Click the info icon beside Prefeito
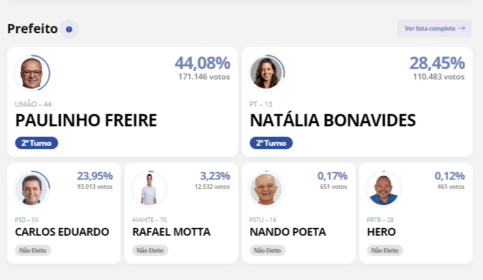The height and width of the screenshot is (280, 483). coord(69,29)
